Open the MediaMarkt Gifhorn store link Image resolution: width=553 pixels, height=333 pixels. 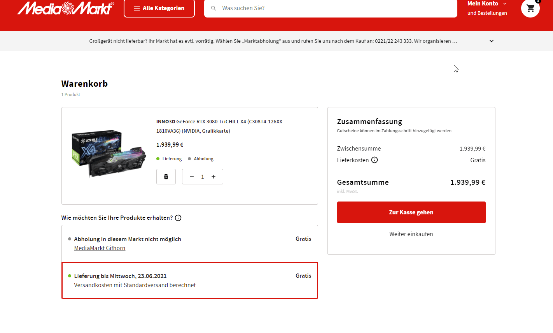pyautogui.click(x=100, y=248)
